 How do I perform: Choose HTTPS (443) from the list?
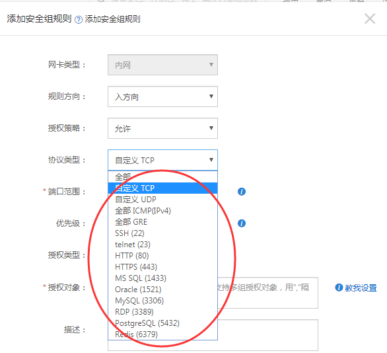click(x=162, y=267)
